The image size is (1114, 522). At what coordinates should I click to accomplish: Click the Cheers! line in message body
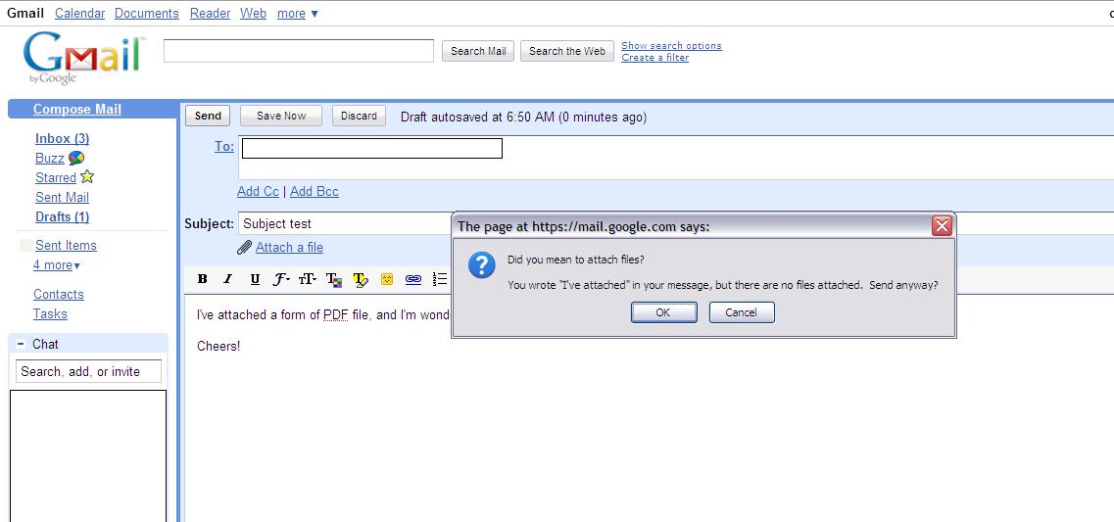(x=218, y=346)
